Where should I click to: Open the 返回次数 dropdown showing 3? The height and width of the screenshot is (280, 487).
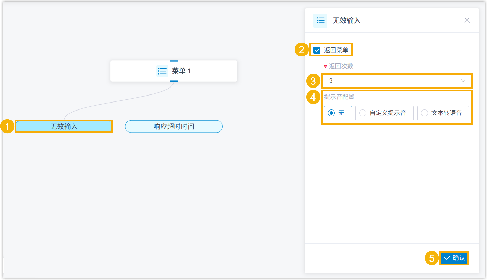[396, 81]
